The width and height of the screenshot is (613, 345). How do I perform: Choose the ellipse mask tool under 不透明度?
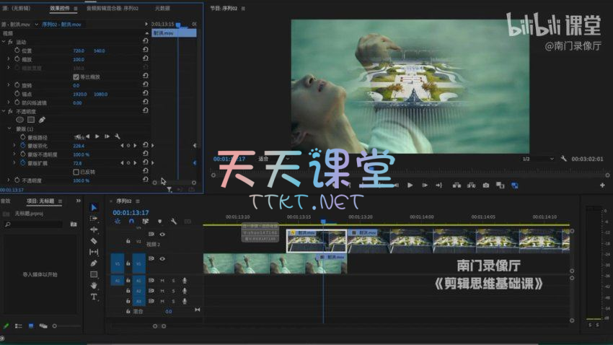(19, 120)
